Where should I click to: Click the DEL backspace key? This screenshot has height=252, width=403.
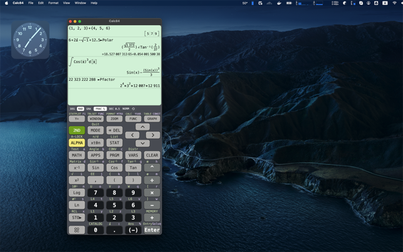pyautogui.click(x=114, y=130)
